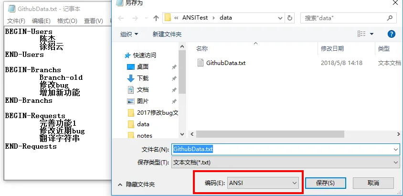Click the 文件名 filename input field

pos(286,149)
